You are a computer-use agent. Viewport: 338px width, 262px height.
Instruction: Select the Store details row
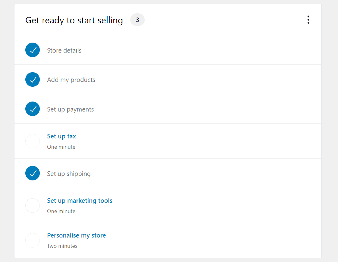pos(64,50)
